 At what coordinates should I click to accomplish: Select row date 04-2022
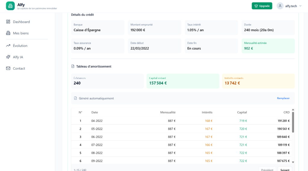97,121
